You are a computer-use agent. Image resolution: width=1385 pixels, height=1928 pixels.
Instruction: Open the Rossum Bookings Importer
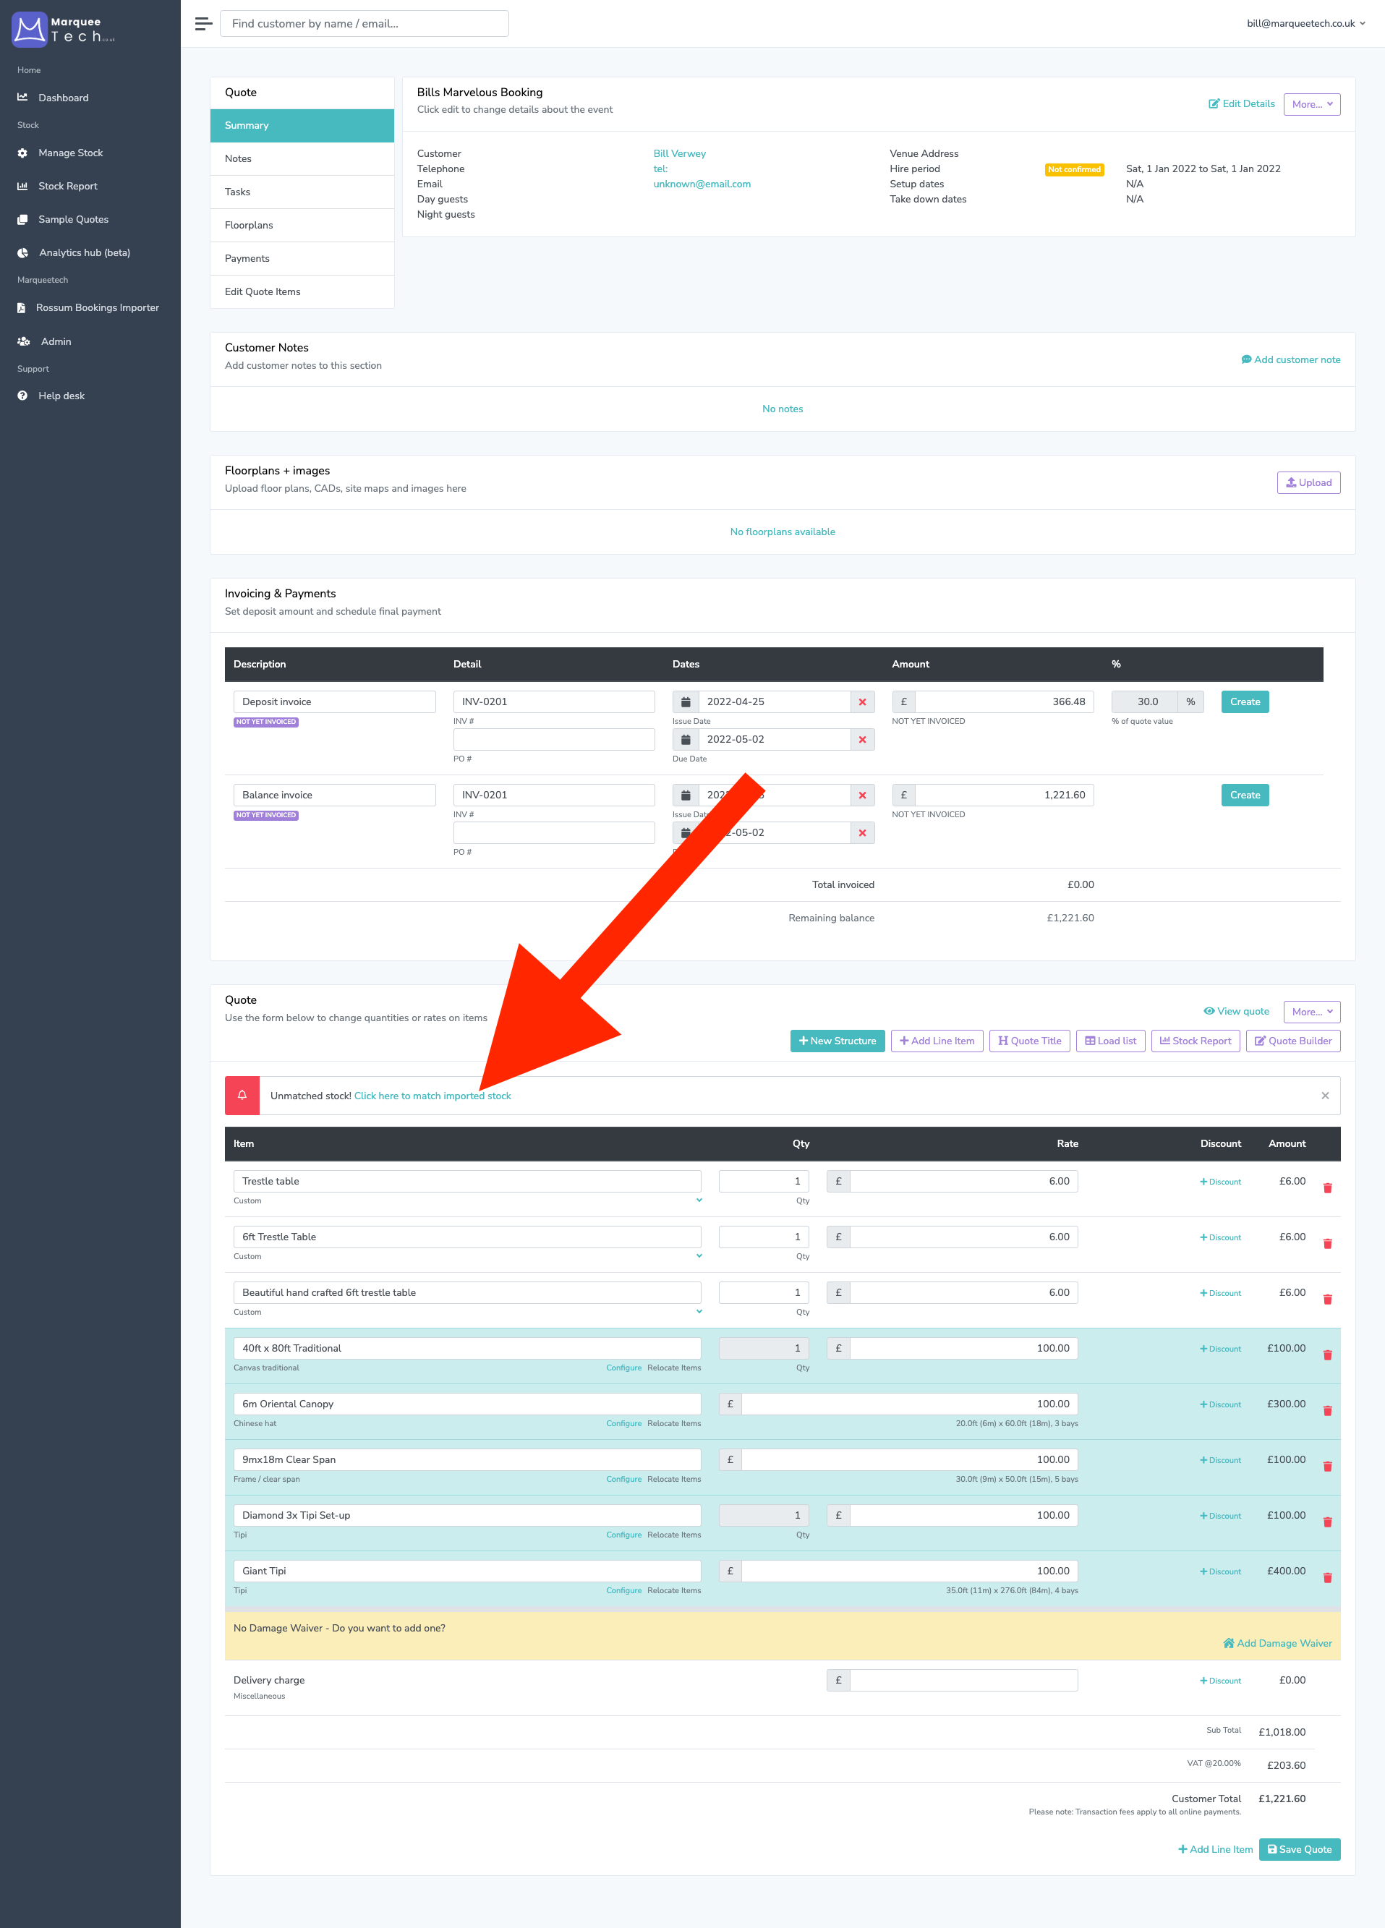tap(98, 307)
